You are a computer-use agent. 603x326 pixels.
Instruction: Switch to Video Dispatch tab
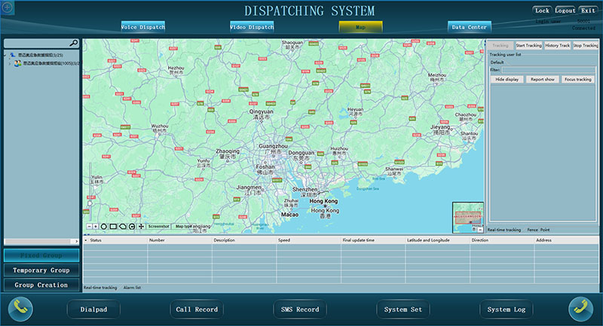(x=252, y=27)
